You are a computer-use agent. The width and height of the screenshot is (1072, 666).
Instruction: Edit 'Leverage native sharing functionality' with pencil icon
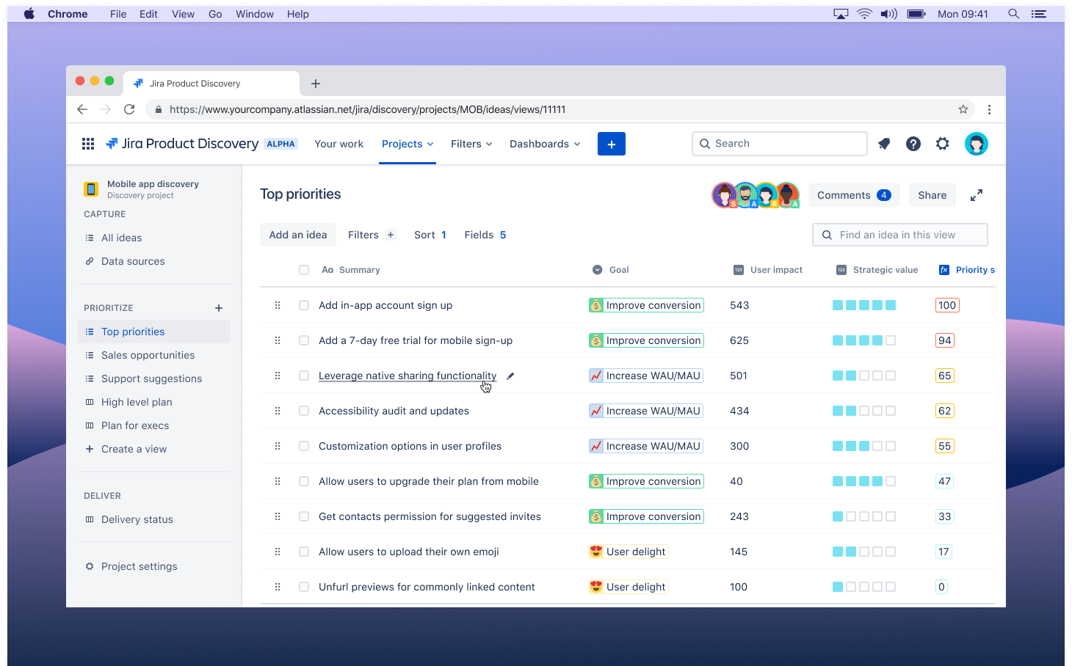(510, 376)
